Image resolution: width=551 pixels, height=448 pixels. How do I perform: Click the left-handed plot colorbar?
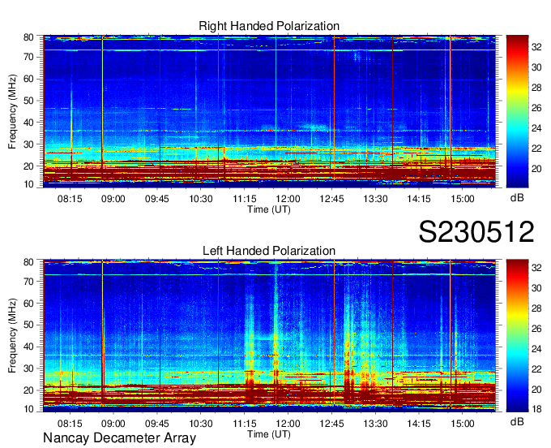click(517, 336)
